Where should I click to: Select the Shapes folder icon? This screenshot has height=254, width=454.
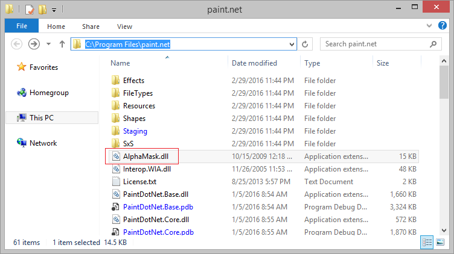(115, 119)
